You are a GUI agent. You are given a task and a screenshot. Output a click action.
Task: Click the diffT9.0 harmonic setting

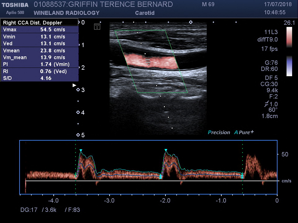[267, 39]
